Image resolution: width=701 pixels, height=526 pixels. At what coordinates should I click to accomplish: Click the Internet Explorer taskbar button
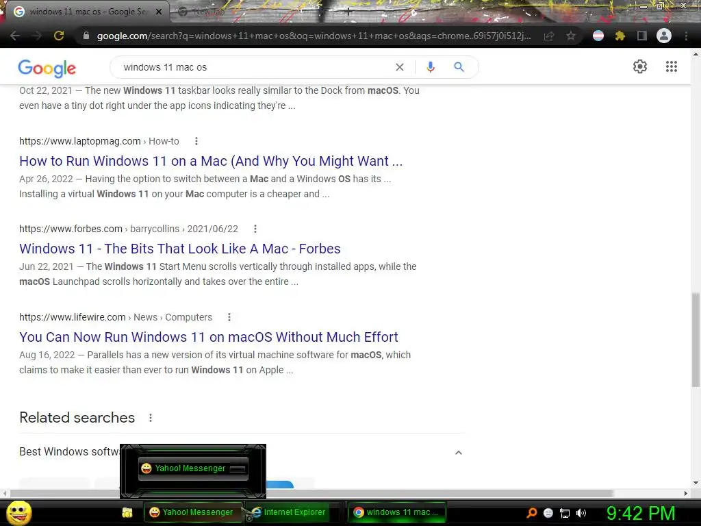coord(290,512)
